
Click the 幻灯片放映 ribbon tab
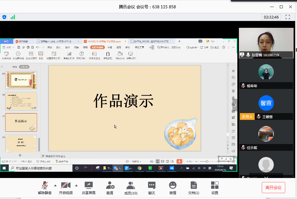coord(97,47)
